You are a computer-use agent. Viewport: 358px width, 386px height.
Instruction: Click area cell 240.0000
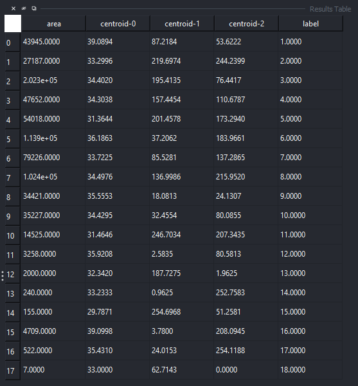pos(53,293)
